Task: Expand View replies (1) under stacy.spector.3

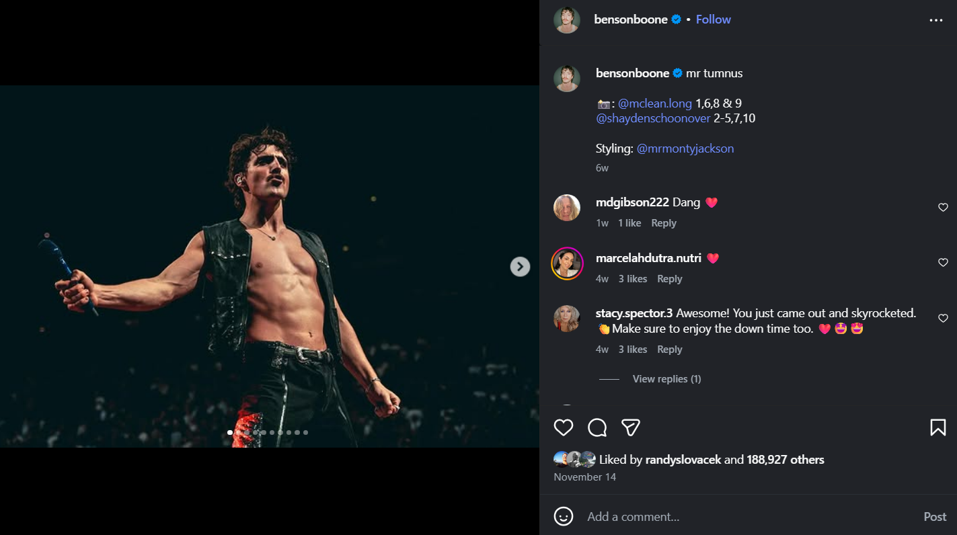Action: tap(666, 379)
